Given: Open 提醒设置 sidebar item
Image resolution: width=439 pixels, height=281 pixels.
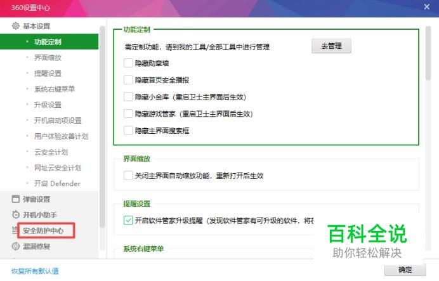Looking at the screenshot, I should [x=48, y=74].
